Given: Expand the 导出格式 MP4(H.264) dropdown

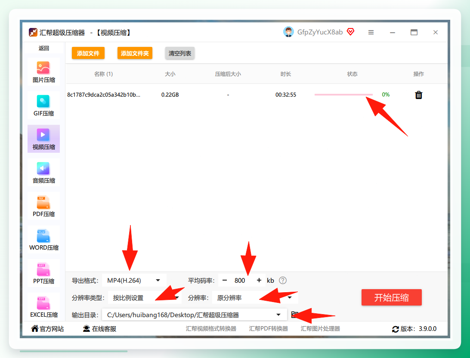Looking at the screenshot, I should [x=134, y=281].
